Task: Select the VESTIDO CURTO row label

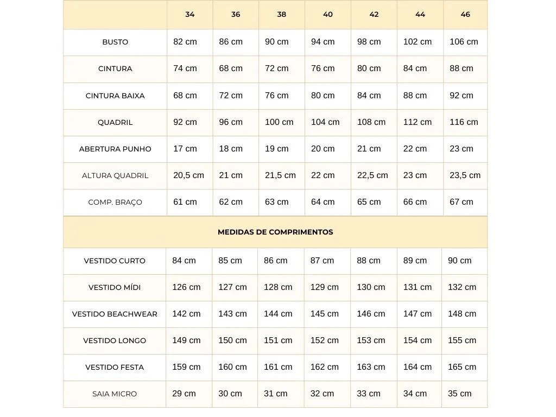Action: [115, 261]
